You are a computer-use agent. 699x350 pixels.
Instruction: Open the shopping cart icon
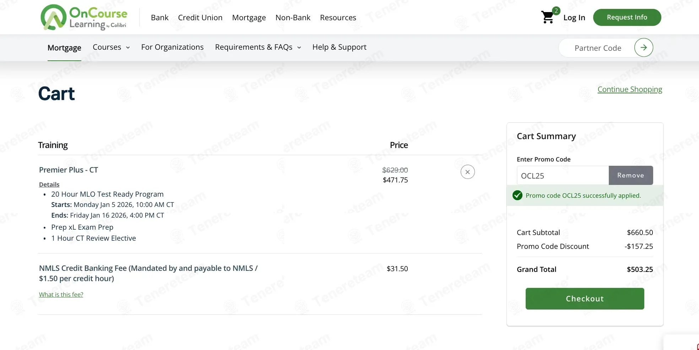tap(547, 17)
